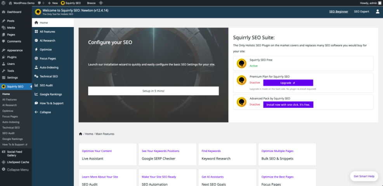The height and width of the screenshot is (186, 383).
Task: Click the Google Rankings line chart icon
Action: tap(36, 94)
